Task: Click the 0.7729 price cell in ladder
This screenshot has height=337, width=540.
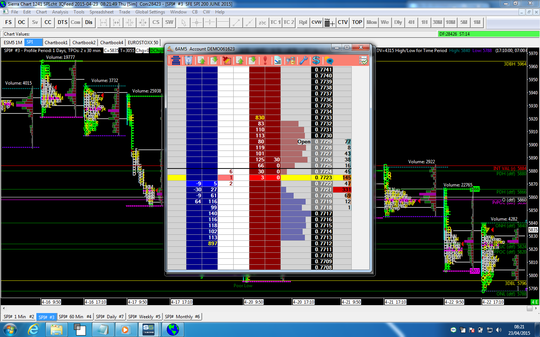Action: 322,142
